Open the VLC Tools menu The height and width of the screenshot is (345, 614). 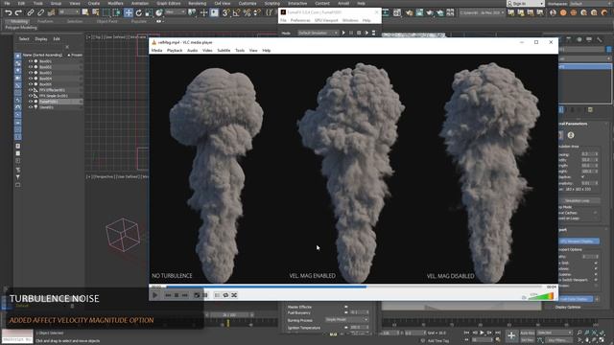240,51
